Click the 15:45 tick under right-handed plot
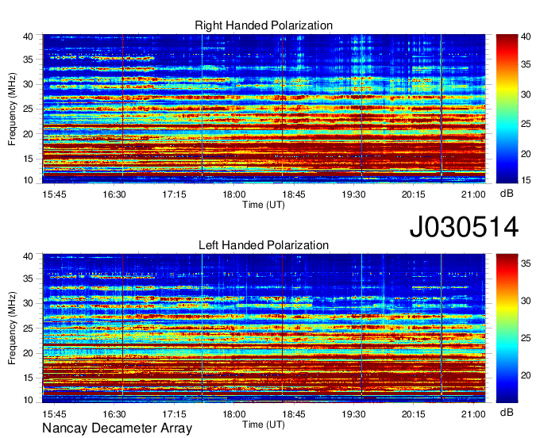This screenshot has width=540, height=438. [55, 194]
